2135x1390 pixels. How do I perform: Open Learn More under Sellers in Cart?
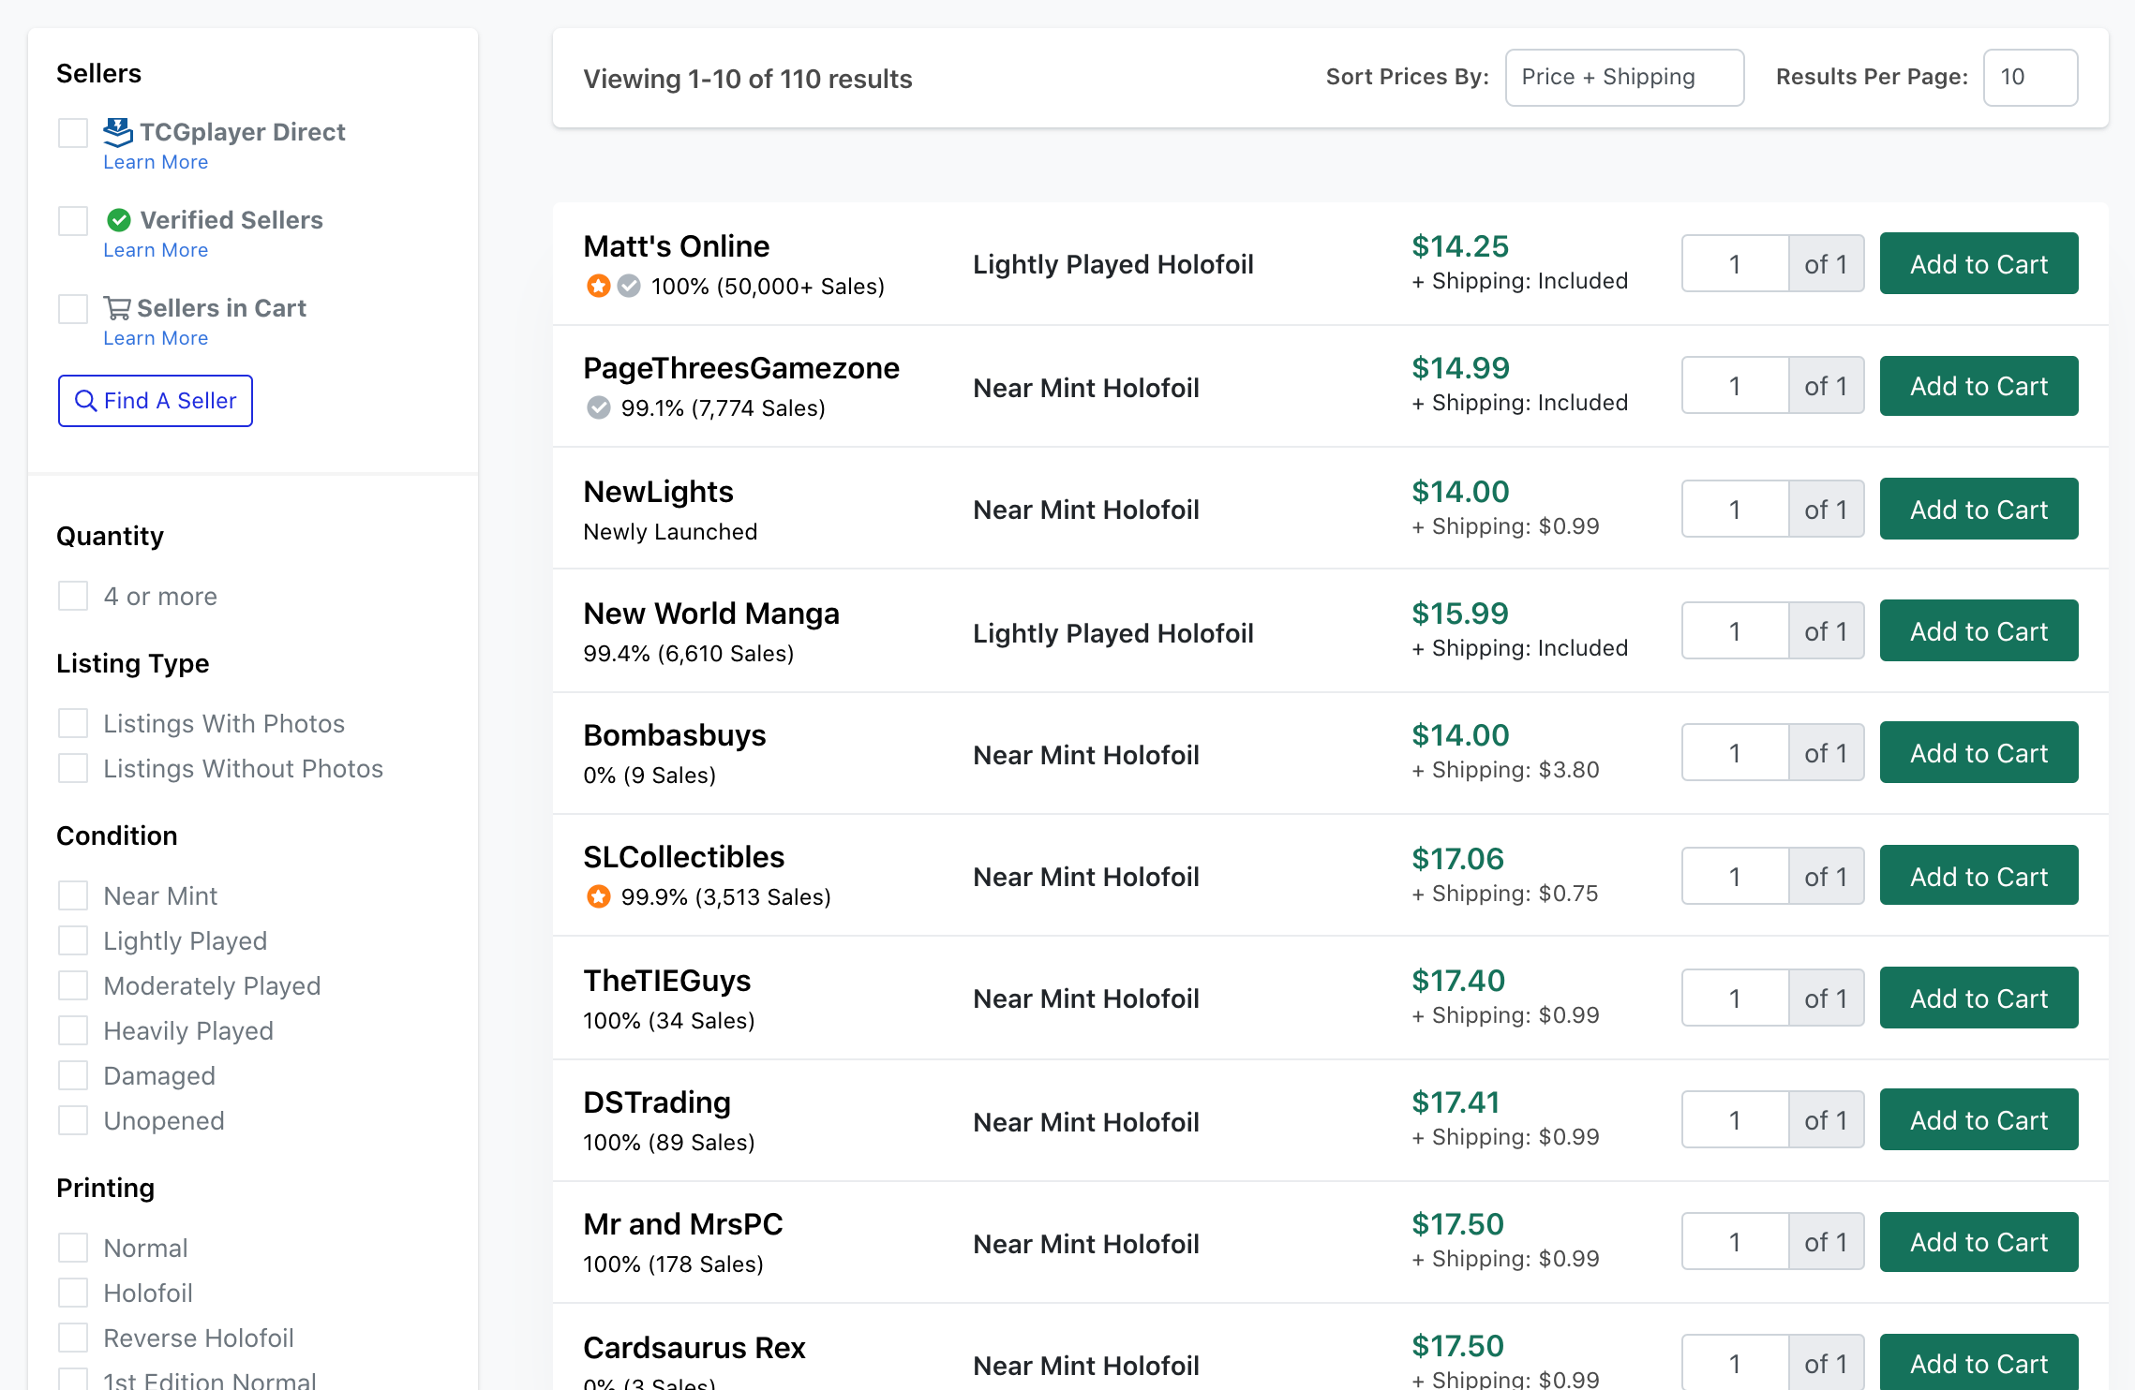(x=156, y=338)
